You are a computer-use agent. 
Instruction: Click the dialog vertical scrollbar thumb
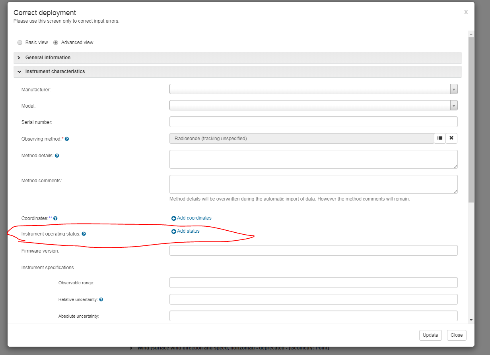471,120
